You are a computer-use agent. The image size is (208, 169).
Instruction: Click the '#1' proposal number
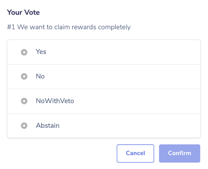pos(11,27)
